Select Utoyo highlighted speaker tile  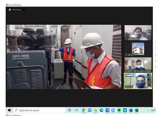tap(138, 81)
